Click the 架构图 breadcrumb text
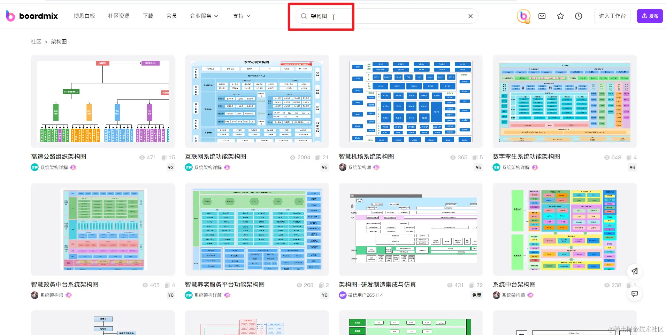This screenshot has height=335, width=666. click(59, 42)
